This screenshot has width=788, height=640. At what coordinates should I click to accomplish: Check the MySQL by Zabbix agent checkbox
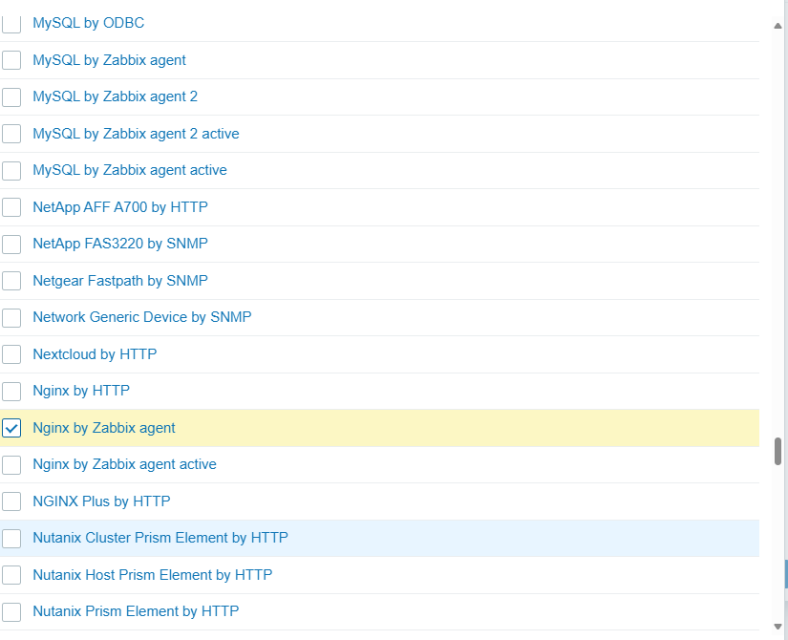coord(11,60)
